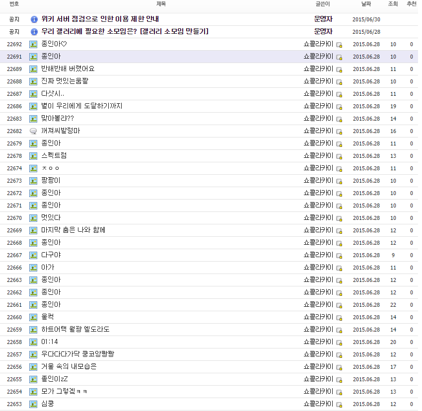This screenshot has height=411, width=422.
Task: Click author 쇼콜라카이 in row 22688
Action: 318,81
